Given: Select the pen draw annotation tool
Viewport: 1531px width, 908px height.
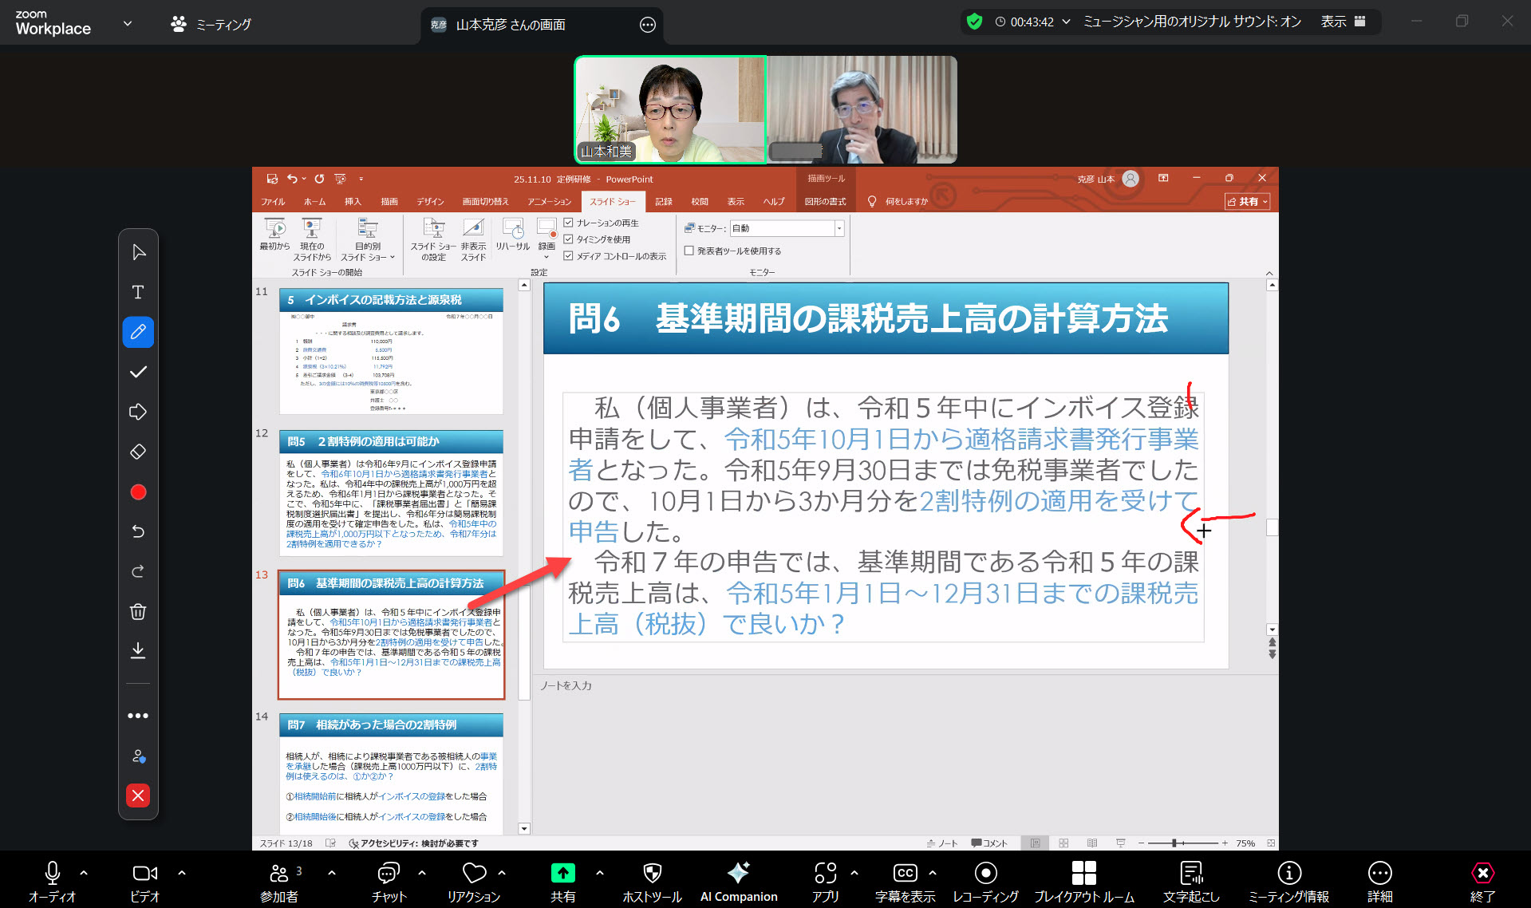Looking at the screenshot, I should [x=138, y=332].
